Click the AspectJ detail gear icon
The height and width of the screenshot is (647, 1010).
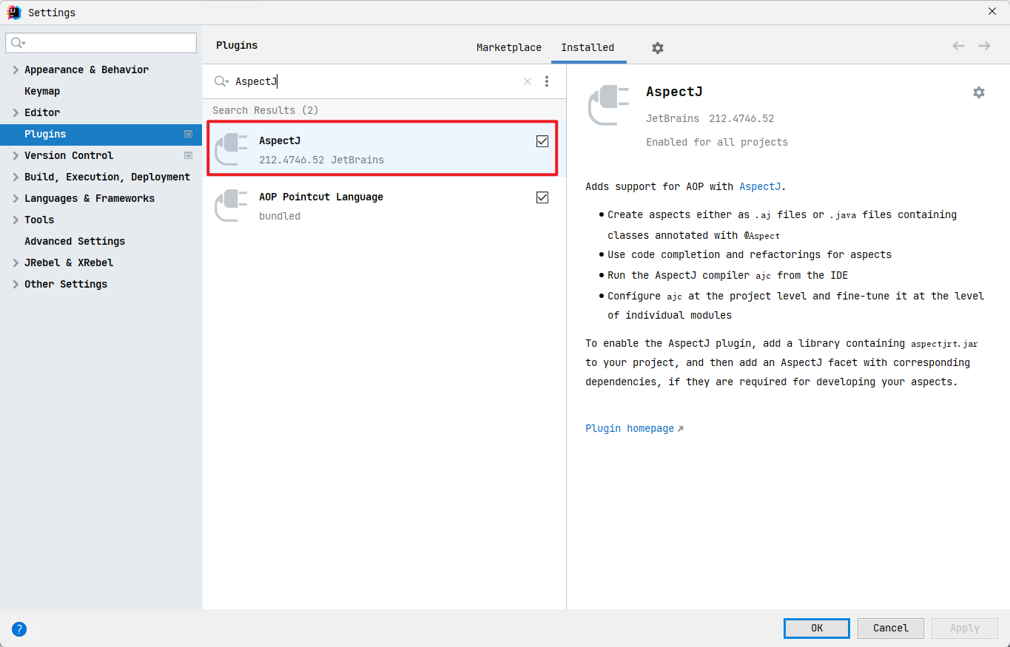click(979, 92)
